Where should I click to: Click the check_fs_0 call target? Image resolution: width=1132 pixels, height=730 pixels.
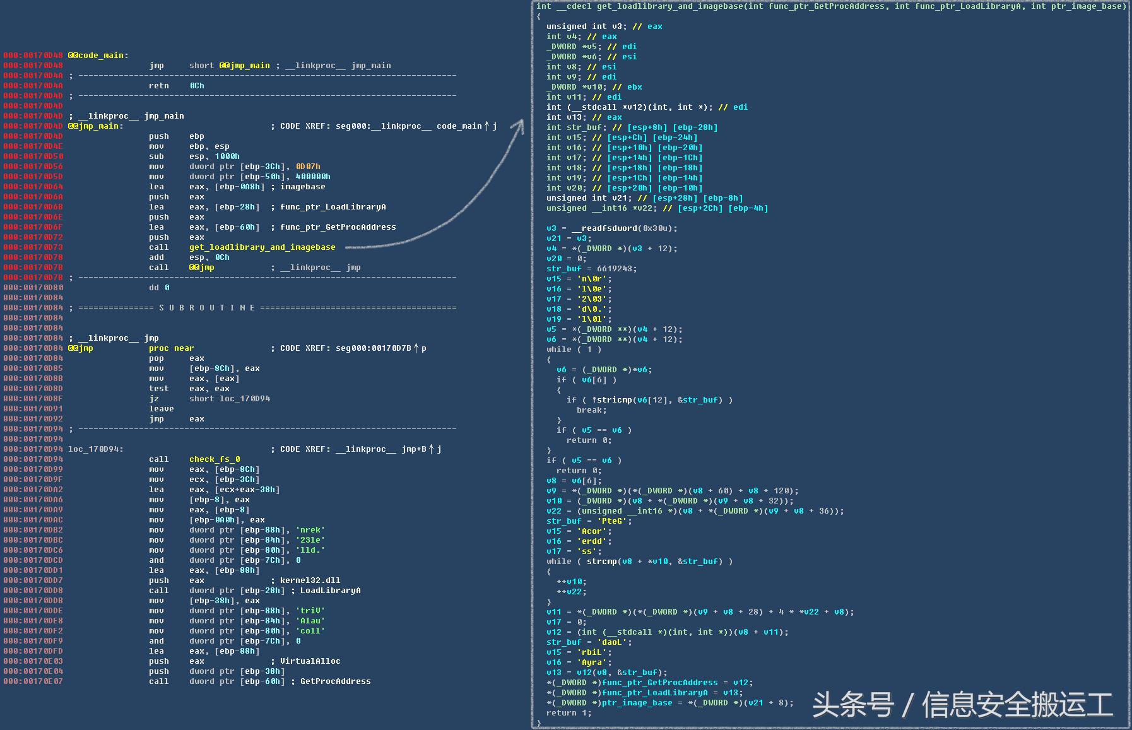coord(215,459)
